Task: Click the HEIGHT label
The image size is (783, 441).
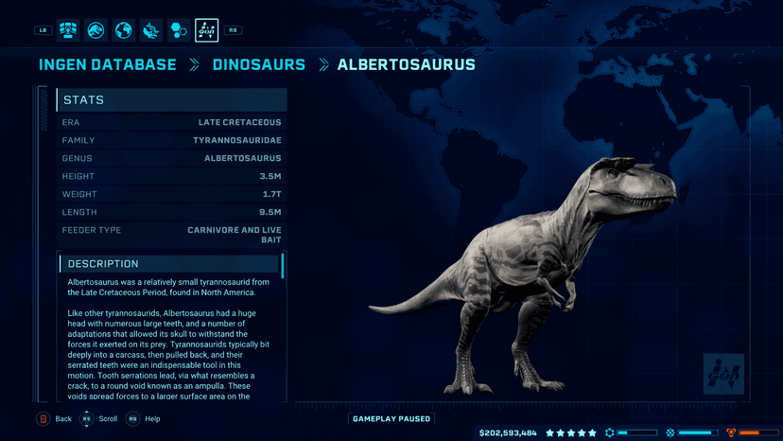Action: point(78,177)
